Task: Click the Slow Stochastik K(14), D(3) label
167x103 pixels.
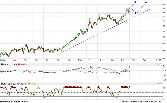Action: pyautogui.click(x=14, y=84)
